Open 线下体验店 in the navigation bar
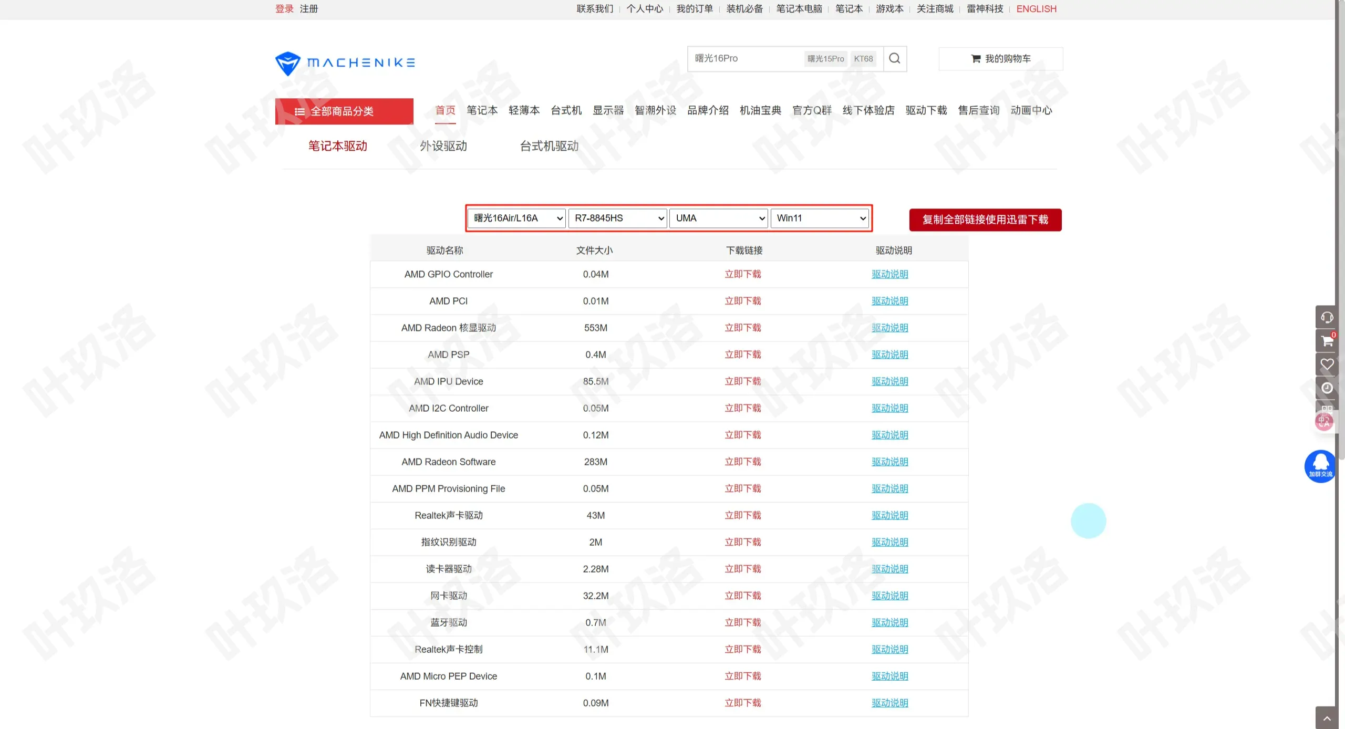 (868, 110)
